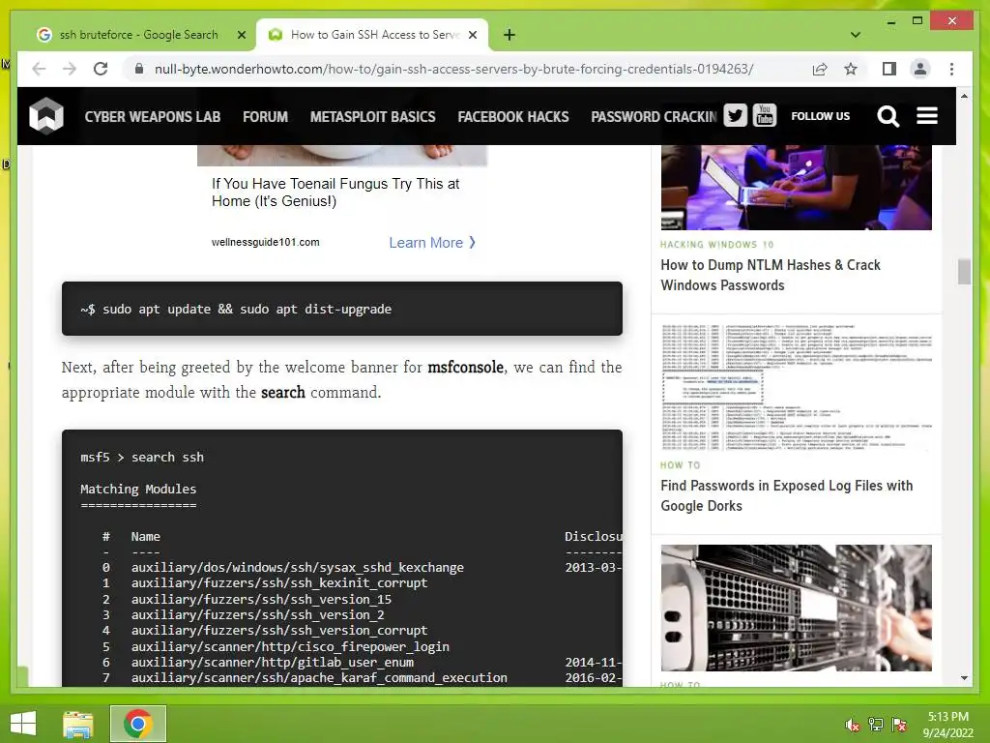Open Facebook Hacks nav item
Viewport: 990px width, 743px height.
click(x=513, y=117)
